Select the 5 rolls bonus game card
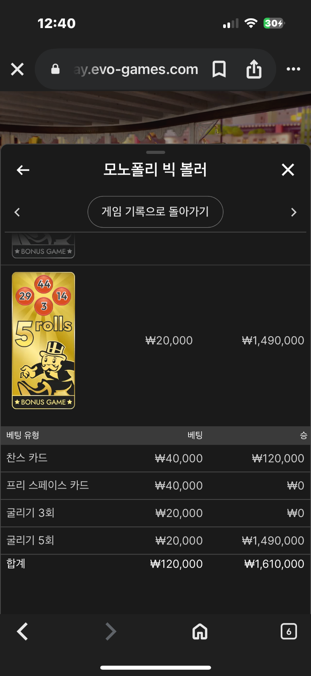The width and height of the screenshot is (311, 676). [x=44, y=341]
